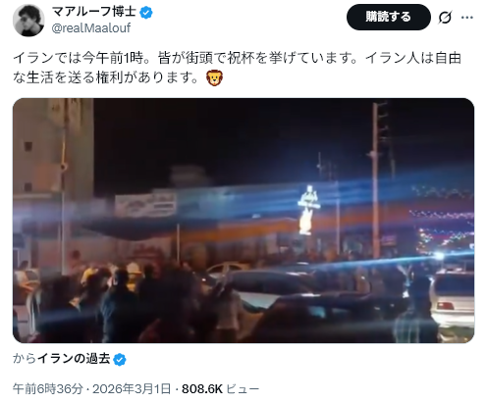This screenshot has width=487, height=404.
Task: Open the イランの過去 source account link
Action: click(x=74, y=359)
